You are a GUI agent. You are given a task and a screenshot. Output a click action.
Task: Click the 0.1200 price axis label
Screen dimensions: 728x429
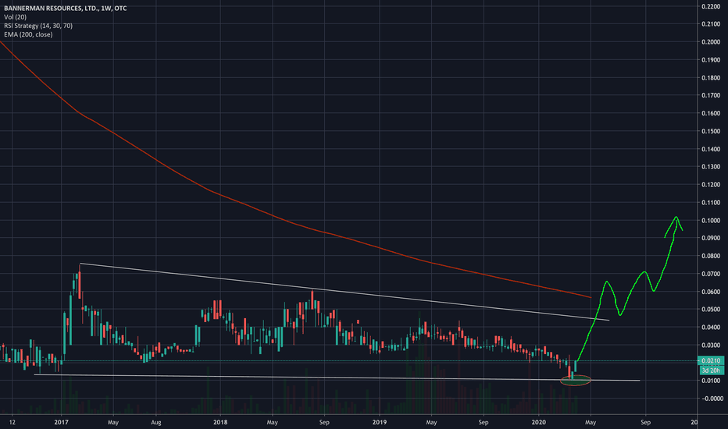[711, 185]
